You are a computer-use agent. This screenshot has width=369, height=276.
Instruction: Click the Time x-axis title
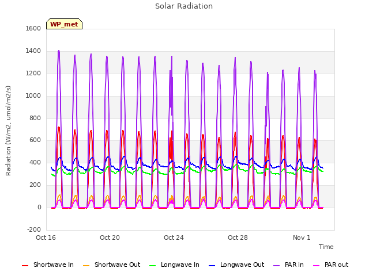[326, 247]
